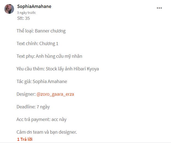171x143 pixels.
Task: Open the @zoro_gaara_erza mention link
Action: coord(55,94)
